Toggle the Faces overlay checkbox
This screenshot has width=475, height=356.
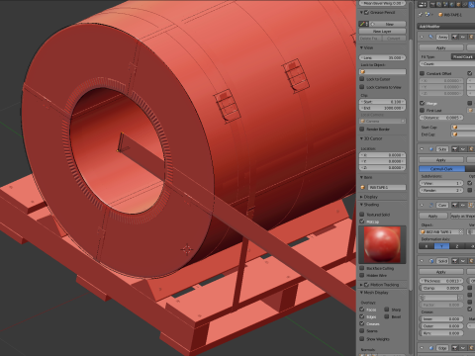[362, 310]
